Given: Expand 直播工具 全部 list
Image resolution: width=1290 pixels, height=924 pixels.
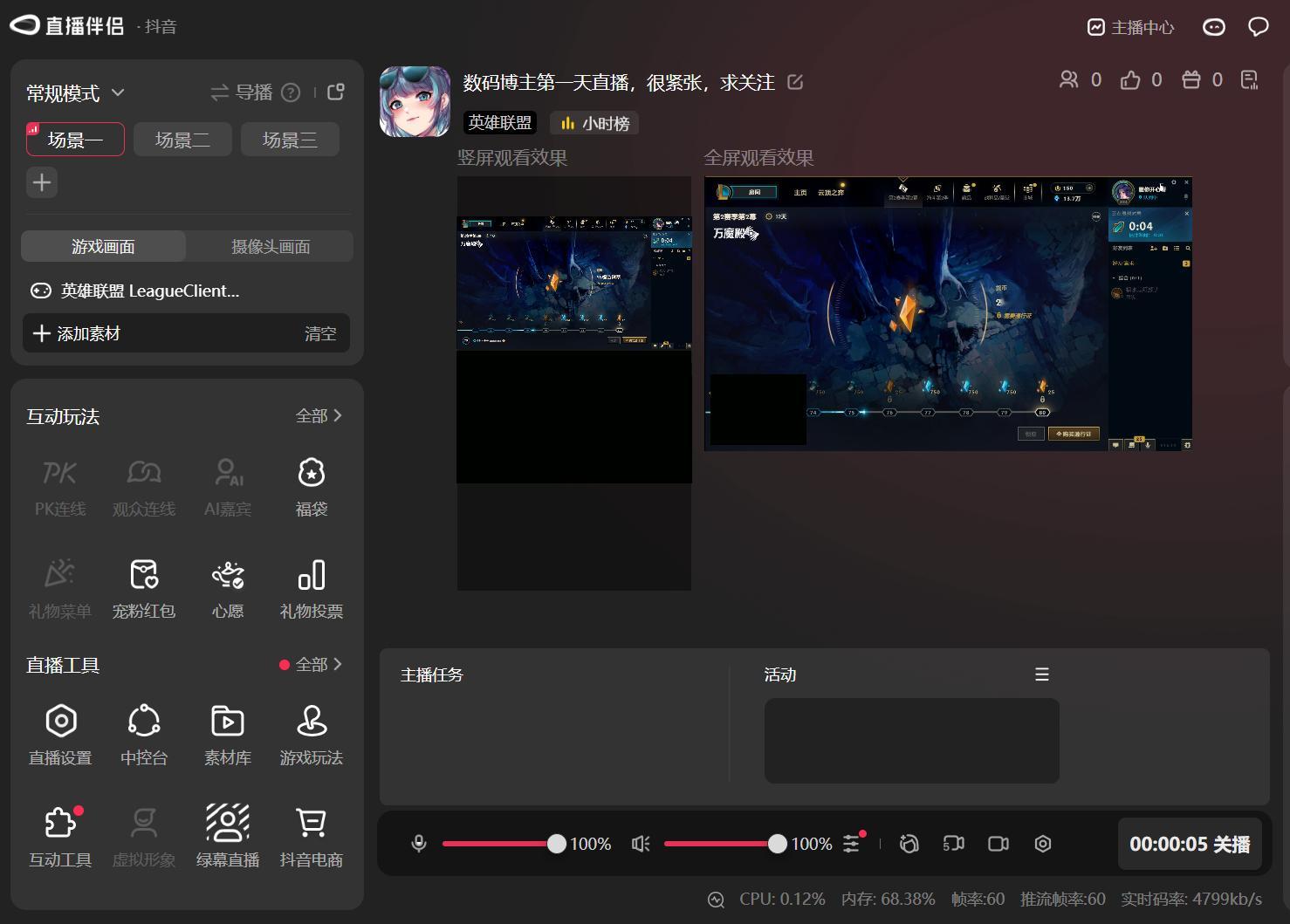Looking at the screenshot, I should (319, 665).
